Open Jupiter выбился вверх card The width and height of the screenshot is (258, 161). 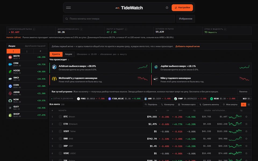[x=201, y=68]
